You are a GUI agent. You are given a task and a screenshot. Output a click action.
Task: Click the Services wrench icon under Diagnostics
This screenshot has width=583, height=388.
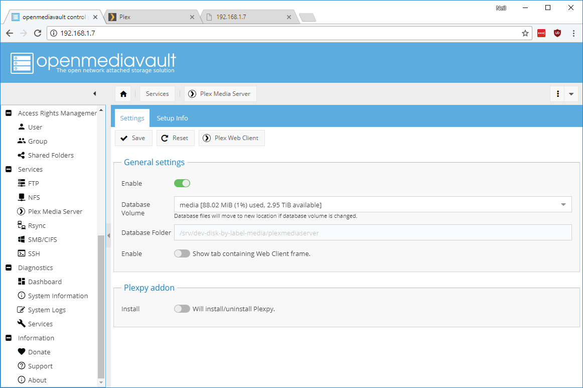(x=22, y=324)
